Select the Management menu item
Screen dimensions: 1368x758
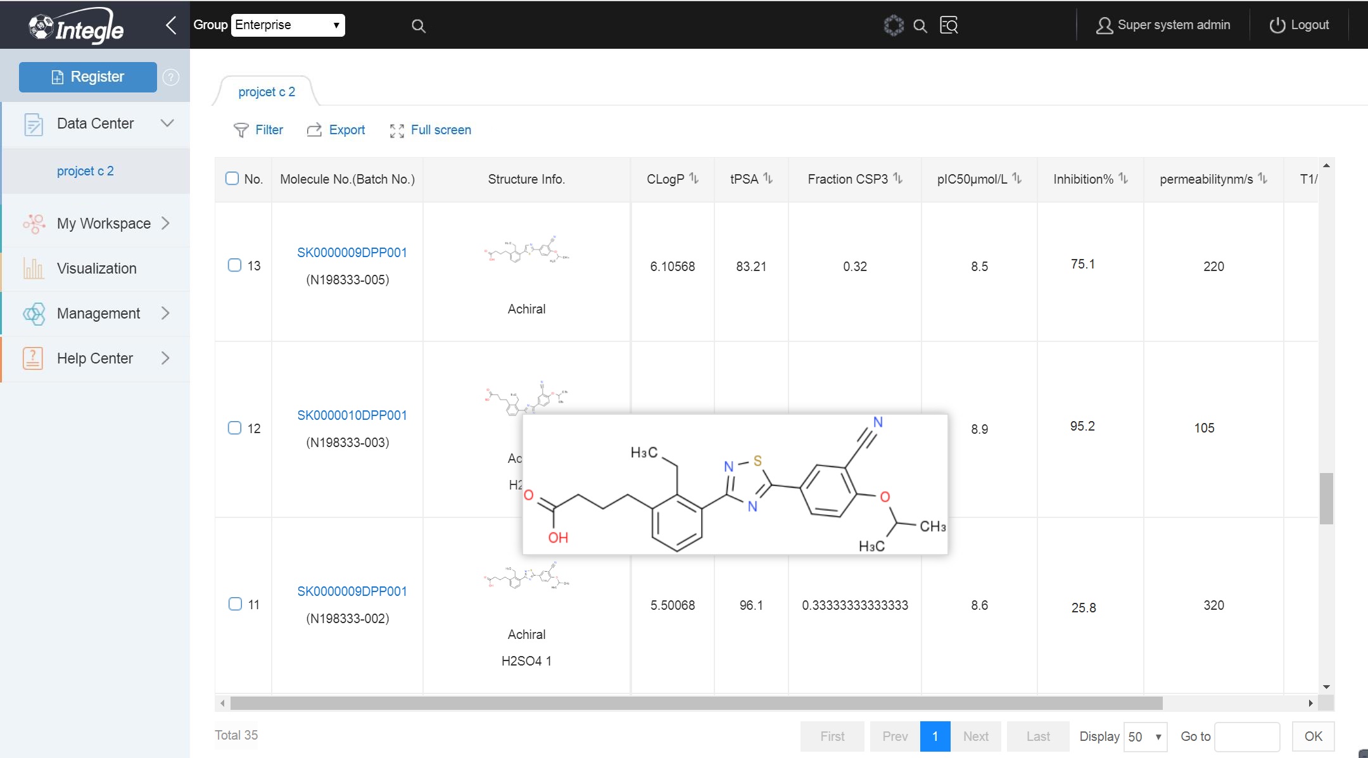98,313
